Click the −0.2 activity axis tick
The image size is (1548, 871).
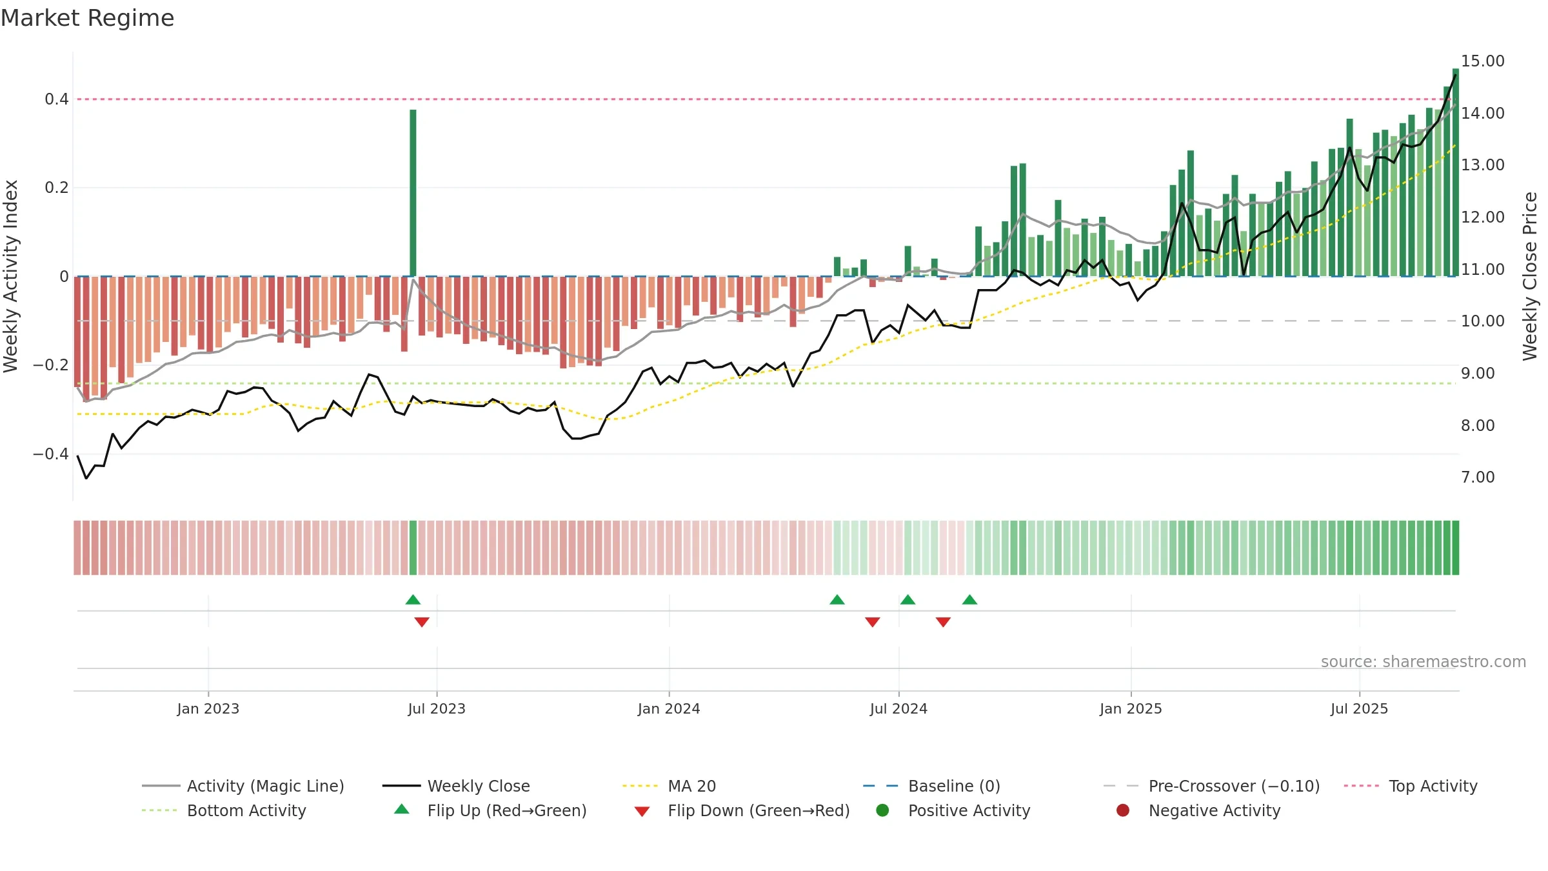click(51, 365)
